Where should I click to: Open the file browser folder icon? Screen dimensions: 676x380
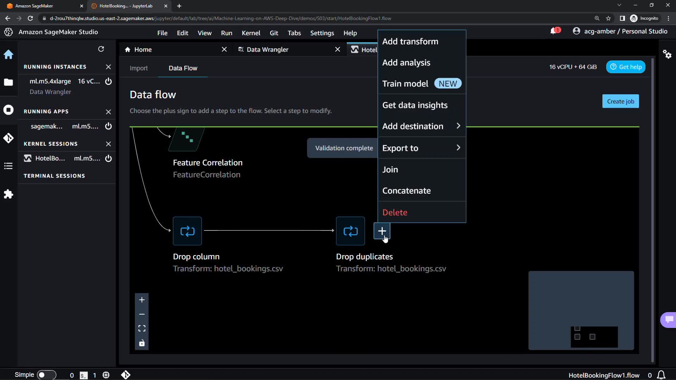pyautogui.click(x=8, y=82)
